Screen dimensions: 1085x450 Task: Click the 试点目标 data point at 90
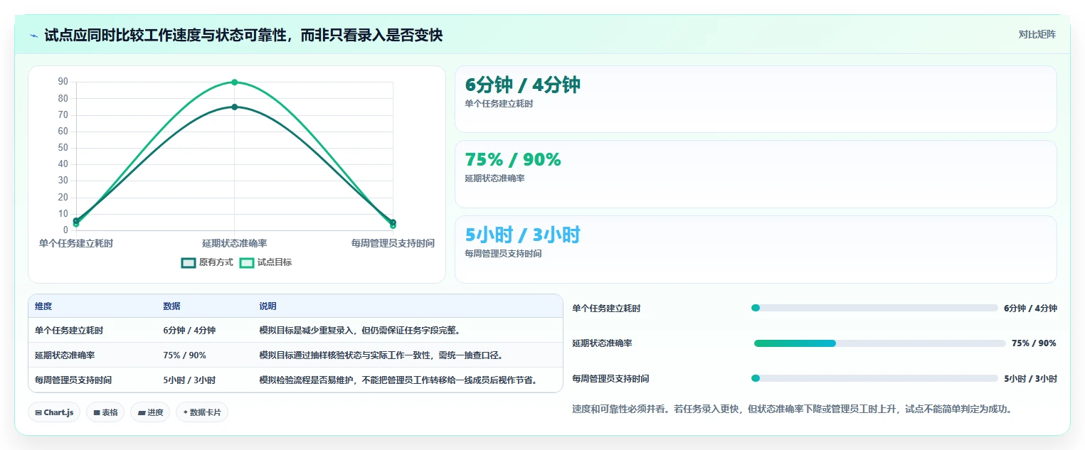[234, 82]
